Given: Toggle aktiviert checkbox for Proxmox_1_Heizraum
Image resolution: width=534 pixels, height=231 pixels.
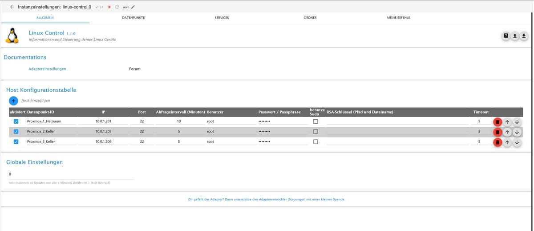Looking at the screenshot, I should (16, 121).
